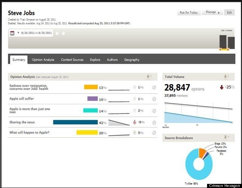The width and height of the screenshot is (242, 188).
Task: Expand the date range dropdown triangle
Action: 18,33
